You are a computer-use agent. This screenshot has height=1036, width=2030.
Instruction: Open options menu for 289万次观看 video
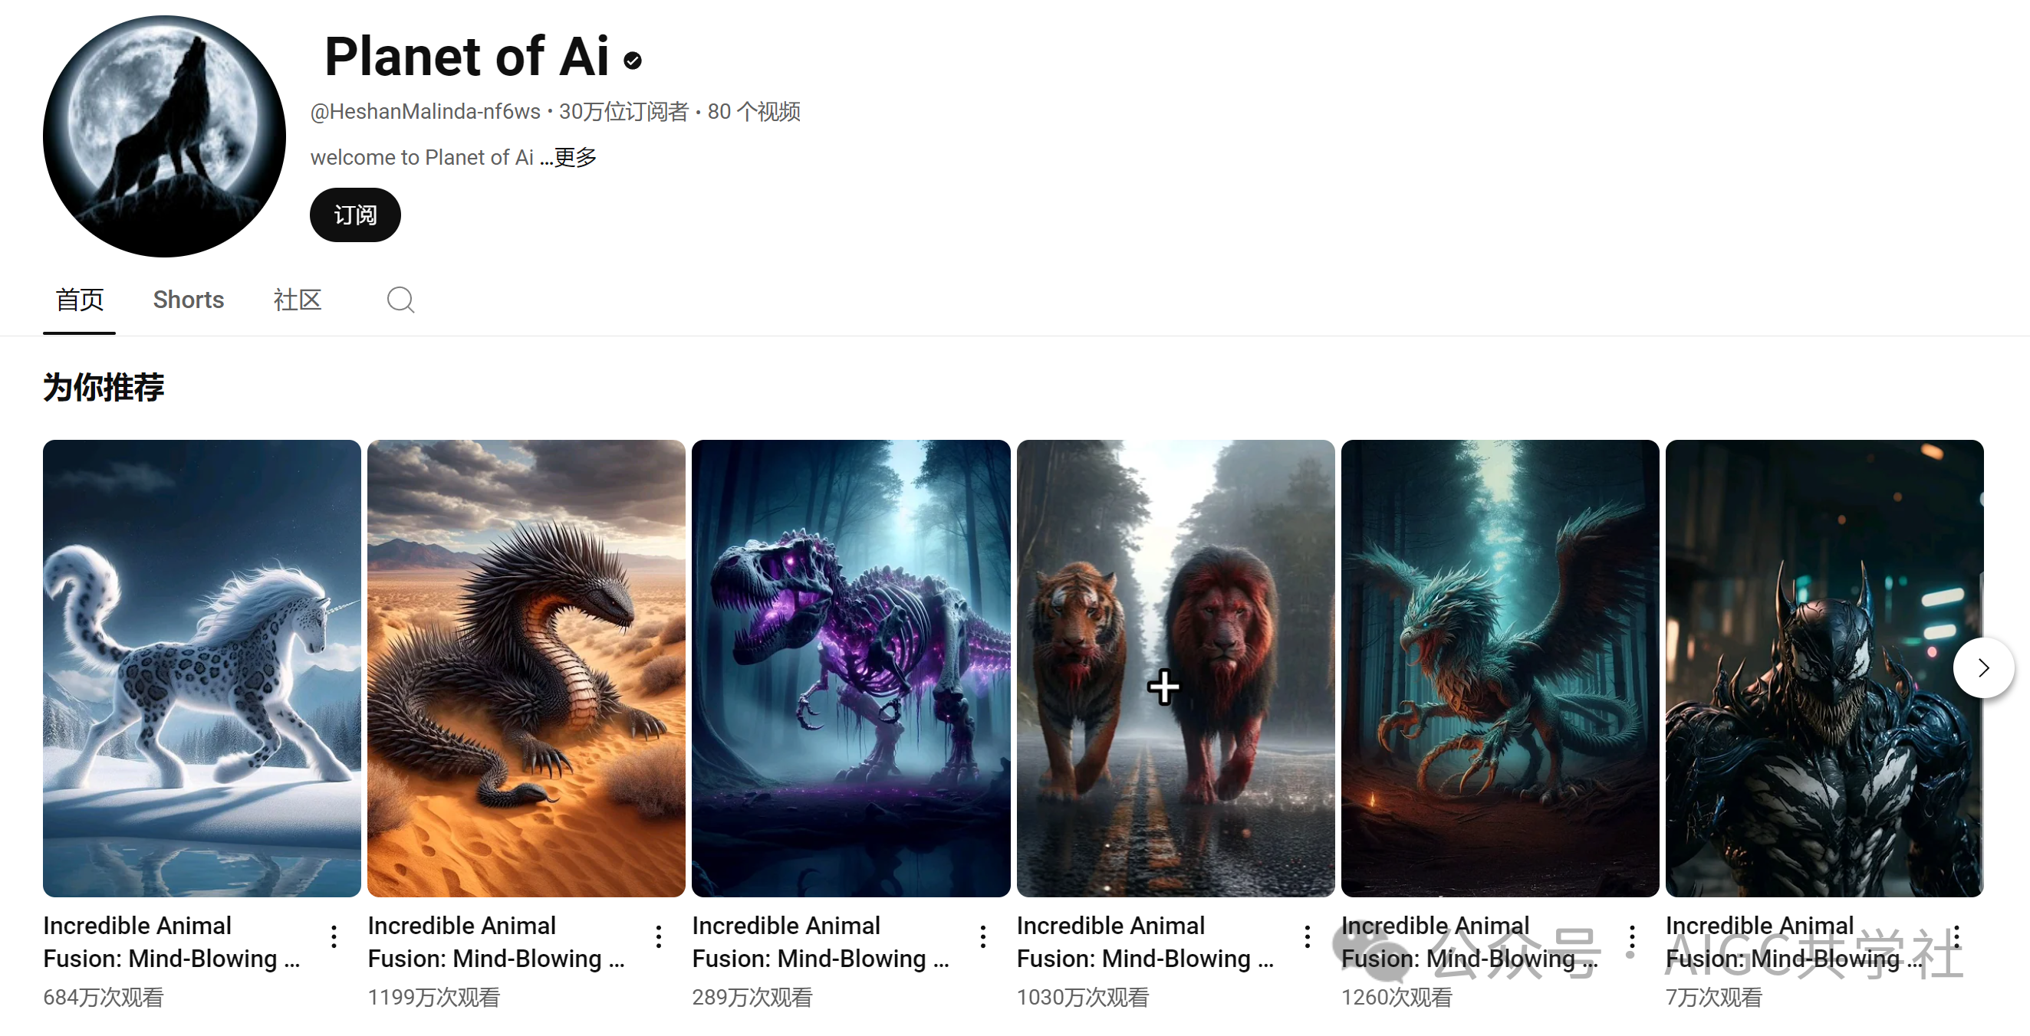tap(982, 937)
